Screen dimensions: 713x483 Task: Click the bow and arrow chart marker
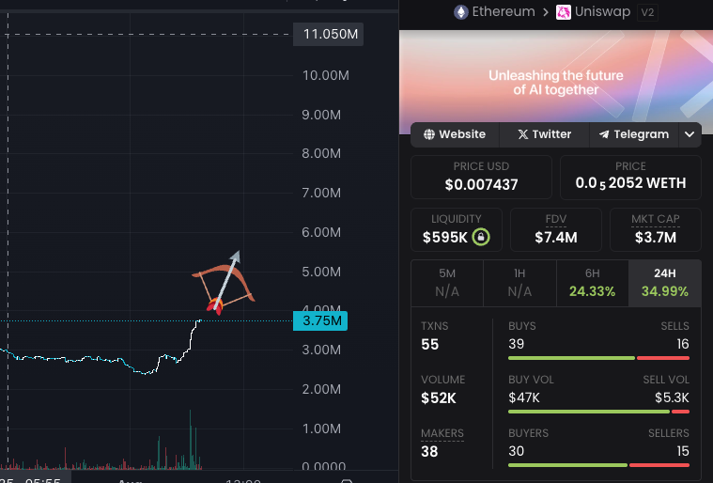tap(224, 283)
